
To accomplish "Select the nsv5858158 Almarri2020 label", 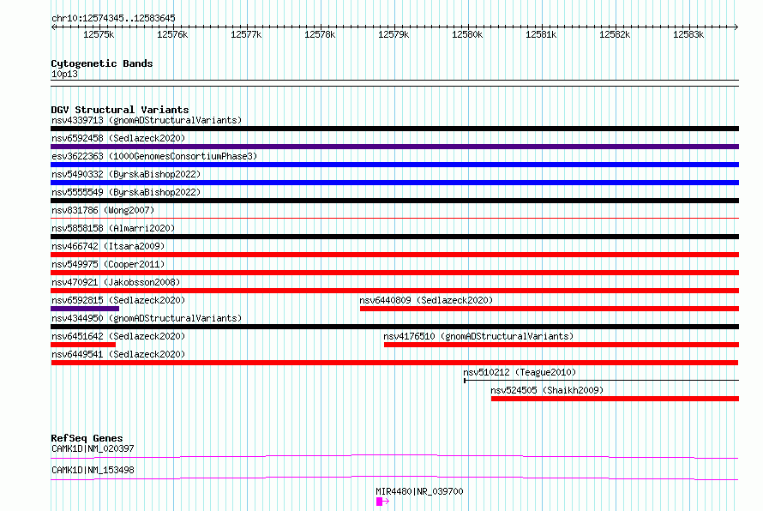I will (x=113, y=228).
